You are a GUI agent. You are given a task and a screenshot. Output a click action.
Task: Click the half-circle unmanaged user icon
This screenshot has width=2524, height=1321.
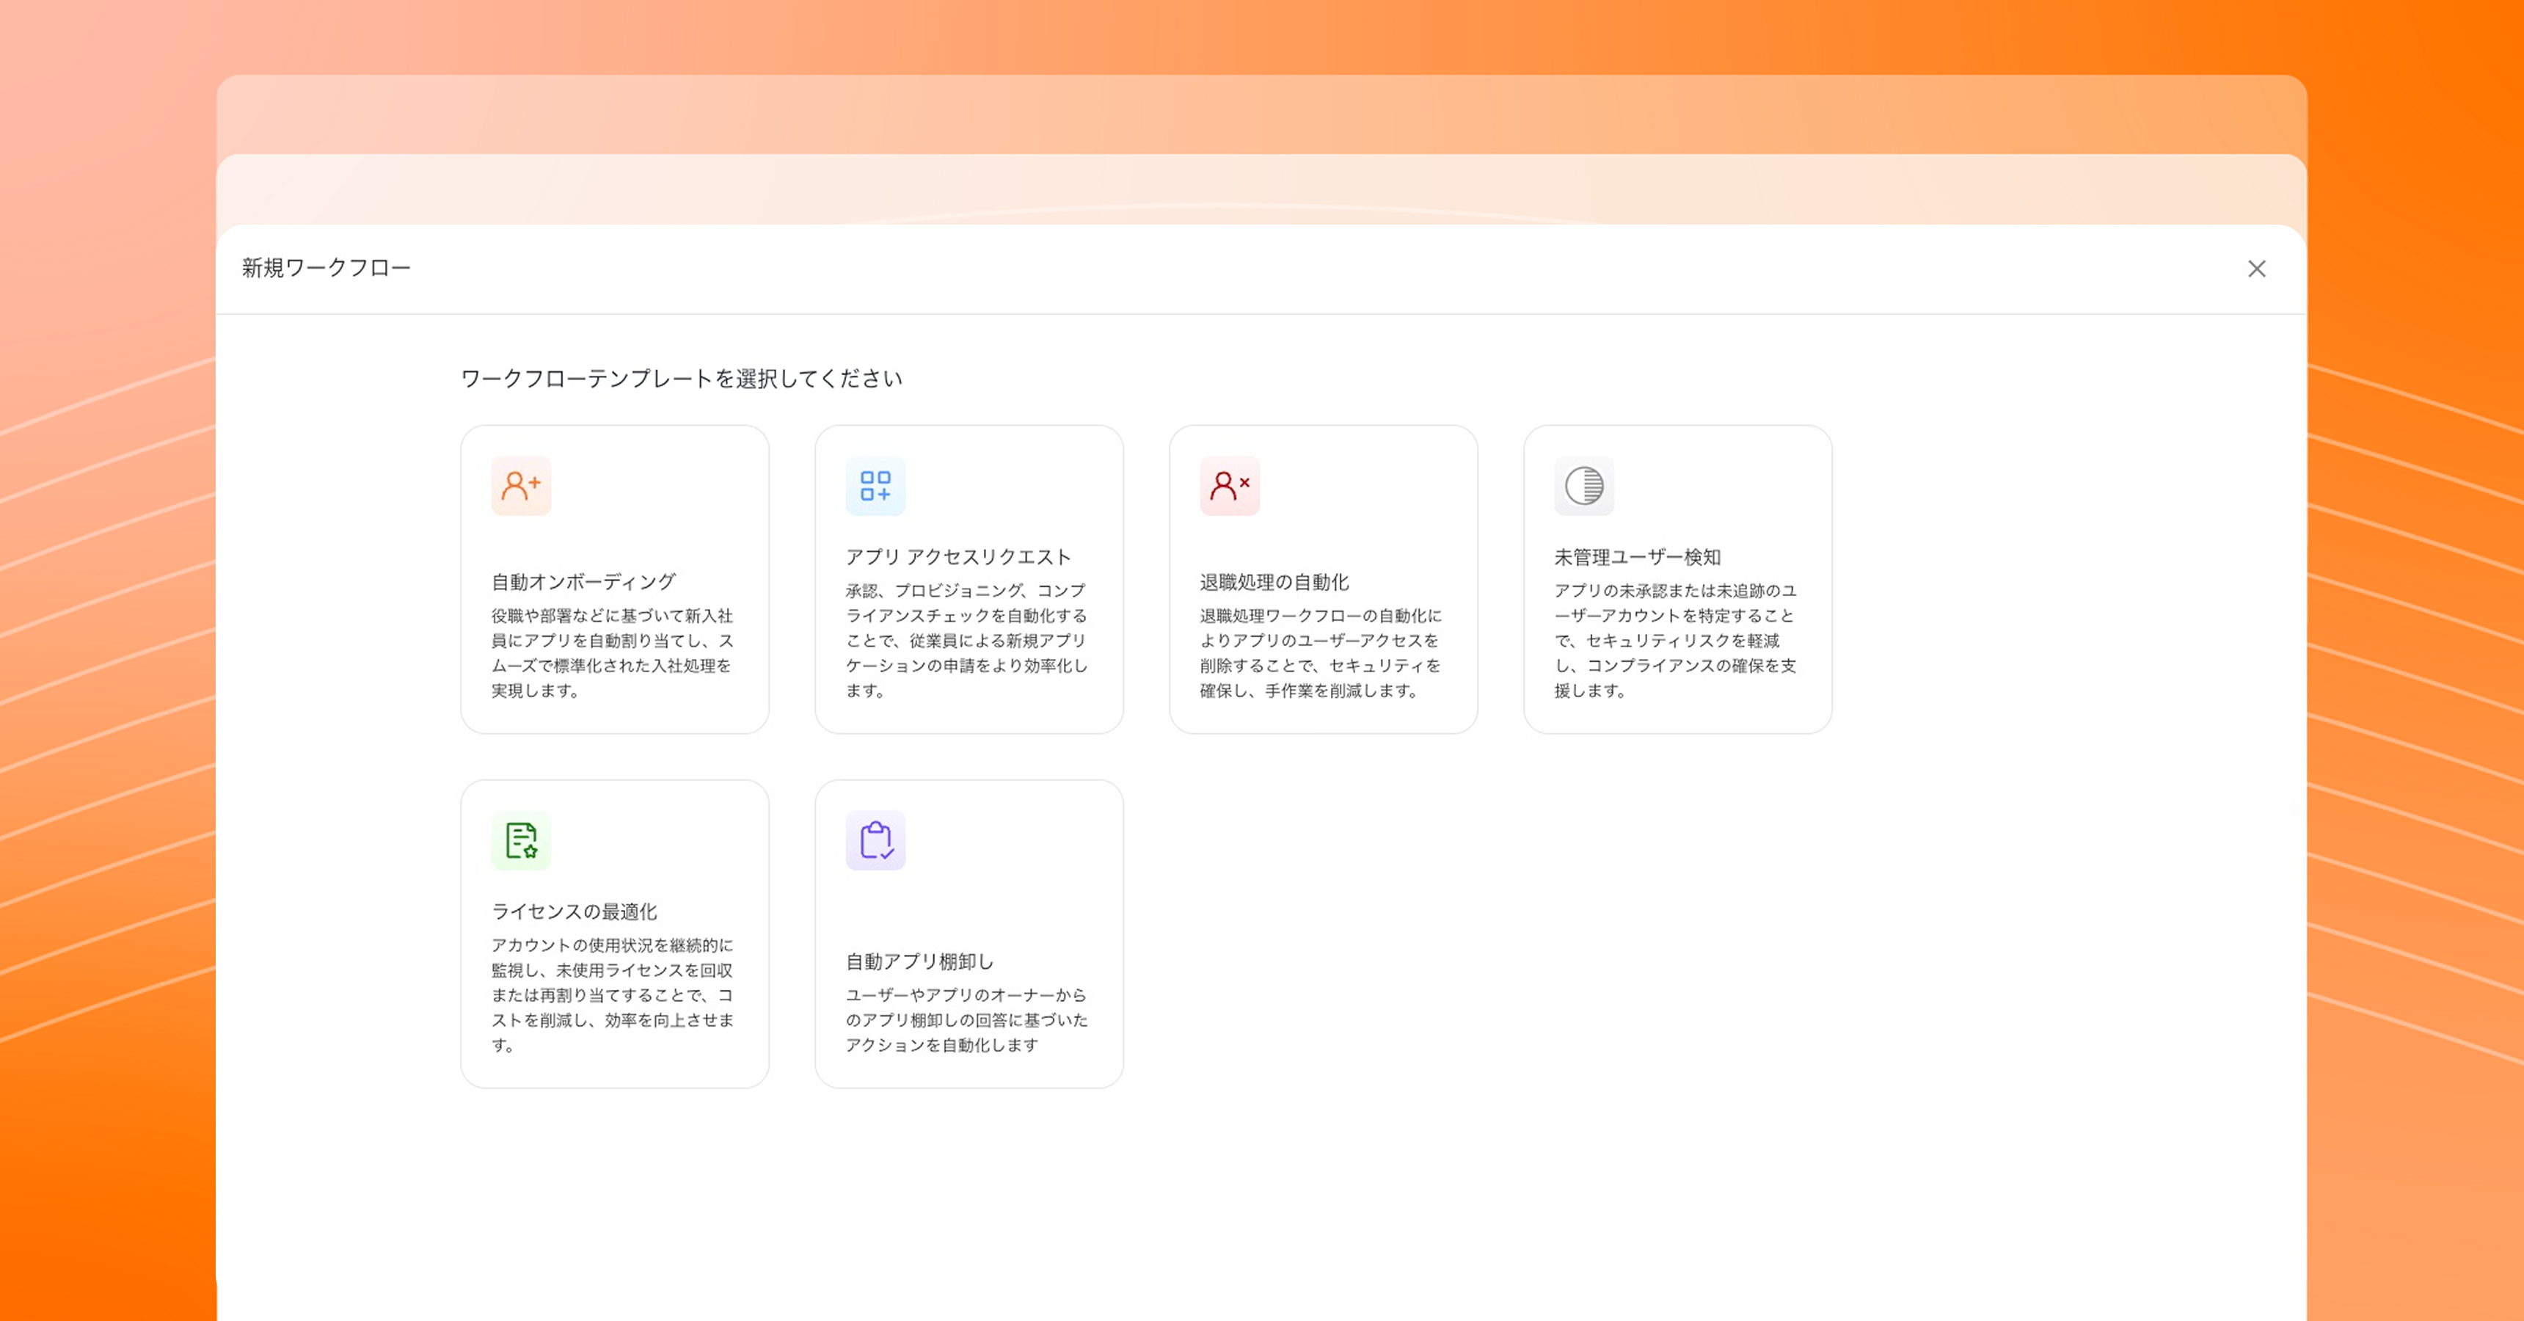[x=1583, y=486]
